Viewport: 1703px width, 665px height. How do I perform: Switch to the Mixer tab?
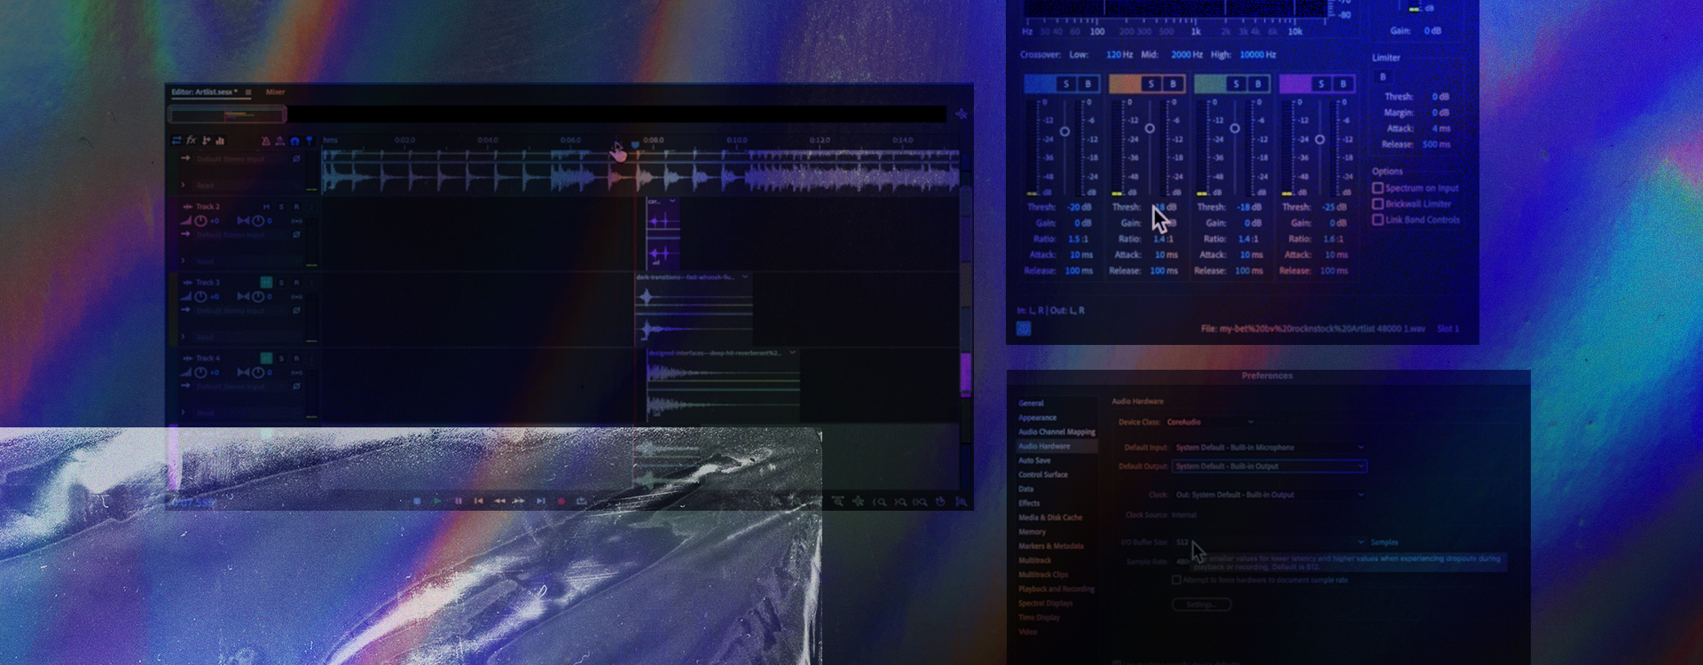(275, 92)
